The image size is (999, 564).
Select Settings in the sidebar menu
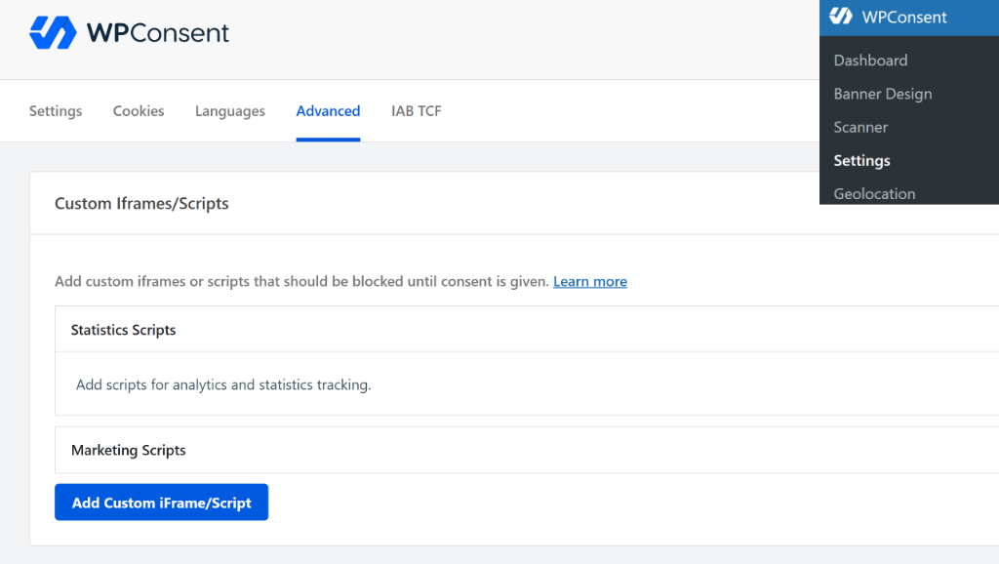point(861,160)
